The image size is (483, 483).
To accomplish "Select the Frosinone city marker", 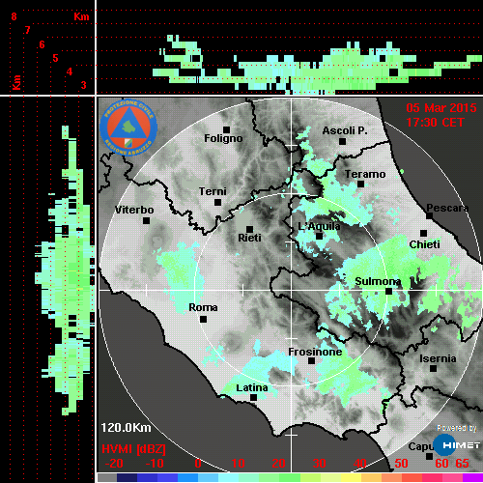I will click(x=311, y=361).
